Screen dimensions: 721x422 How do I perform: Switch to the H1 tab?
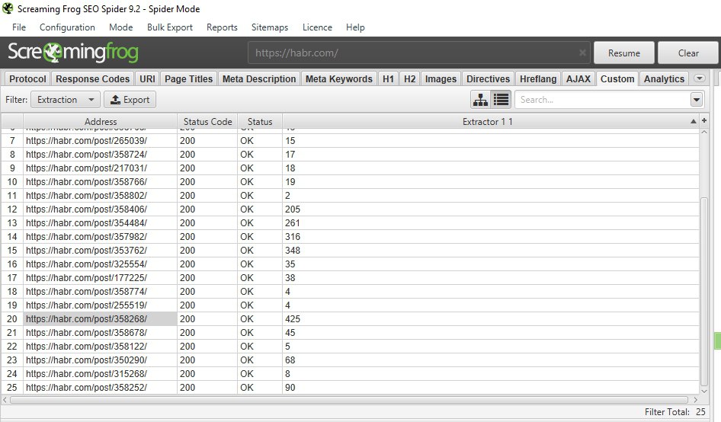coord(388,79)
